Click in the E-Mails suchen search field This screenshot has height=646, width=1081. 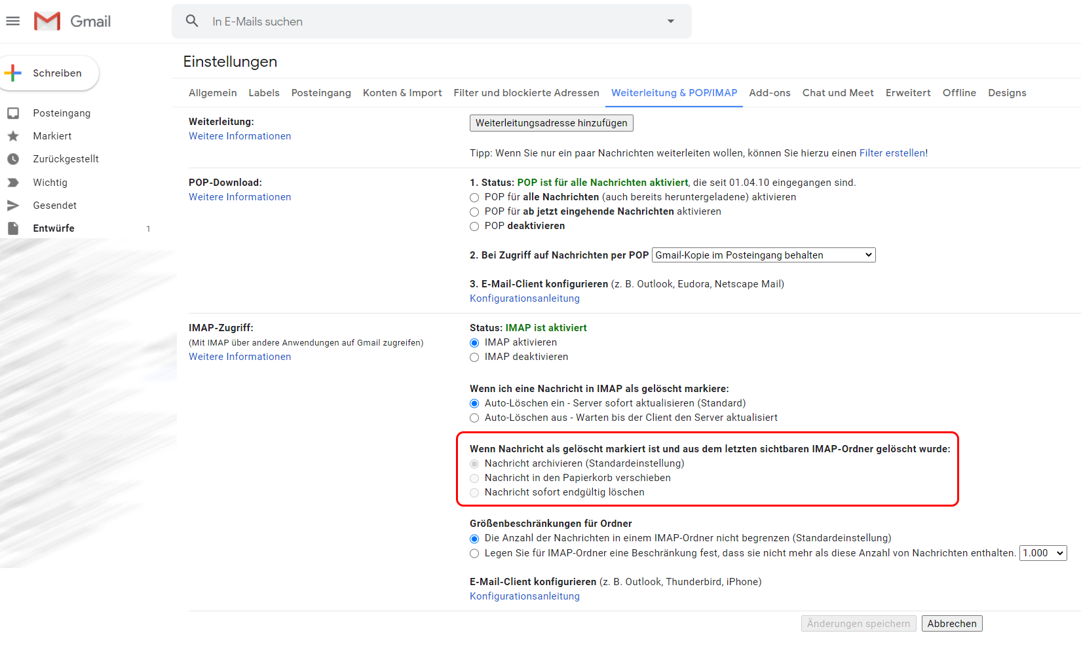click(x=432, y=22)
